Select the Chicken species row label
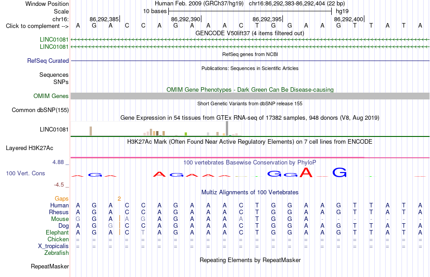Viewport: 430px width, 277px height. pyautogui.click(x=58, y=239)
